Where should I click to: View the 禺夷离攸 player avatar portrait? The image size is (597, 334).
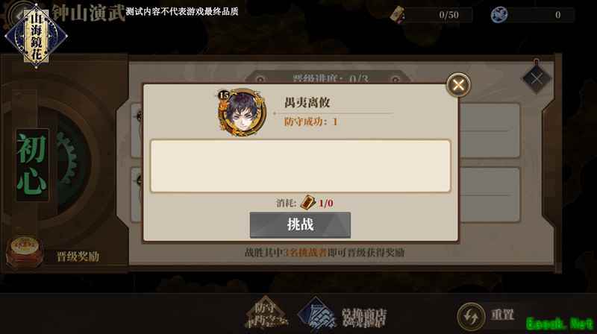(x=242, y=113)
